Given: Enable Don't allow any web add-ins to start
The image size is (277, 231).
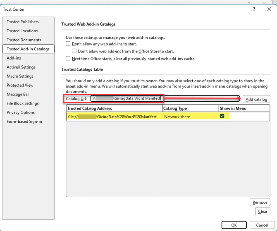Looking at the screenshot, I should 68,44.
